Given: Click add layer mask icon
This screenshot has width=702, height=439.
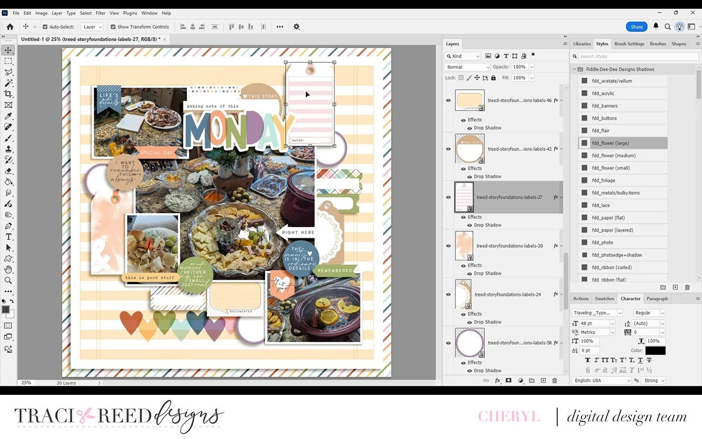Looking at the screenshot, I should (x=508, y=380).
